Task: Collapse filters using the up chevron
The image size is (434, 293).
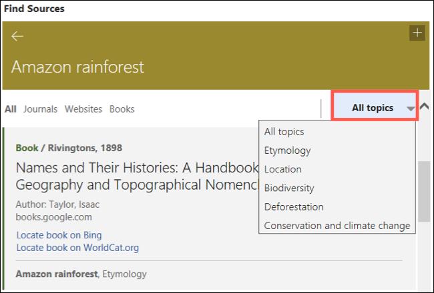Action: click(x=424, y=106)
